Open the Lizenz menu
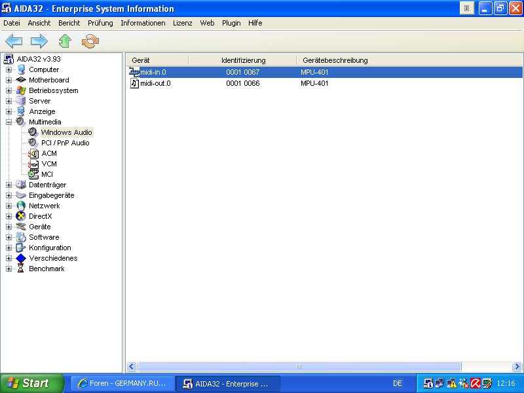The height and width of the screenshot is (393, 524). [183, 23]
